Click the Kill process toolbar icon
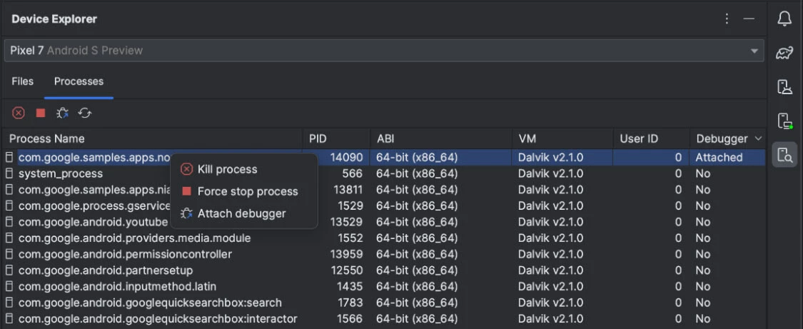Image resolution: width=803 pixels, height=329 pixels. [x=19, y=113]
